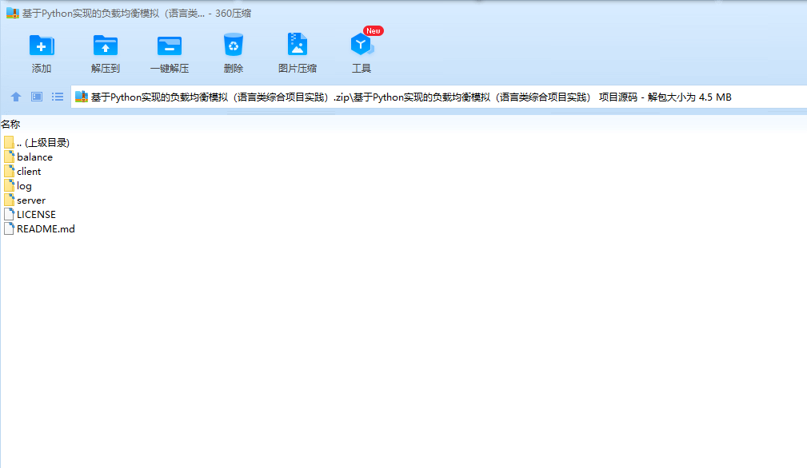
Task: Select the log folder
Action: (x=18, y=185)
